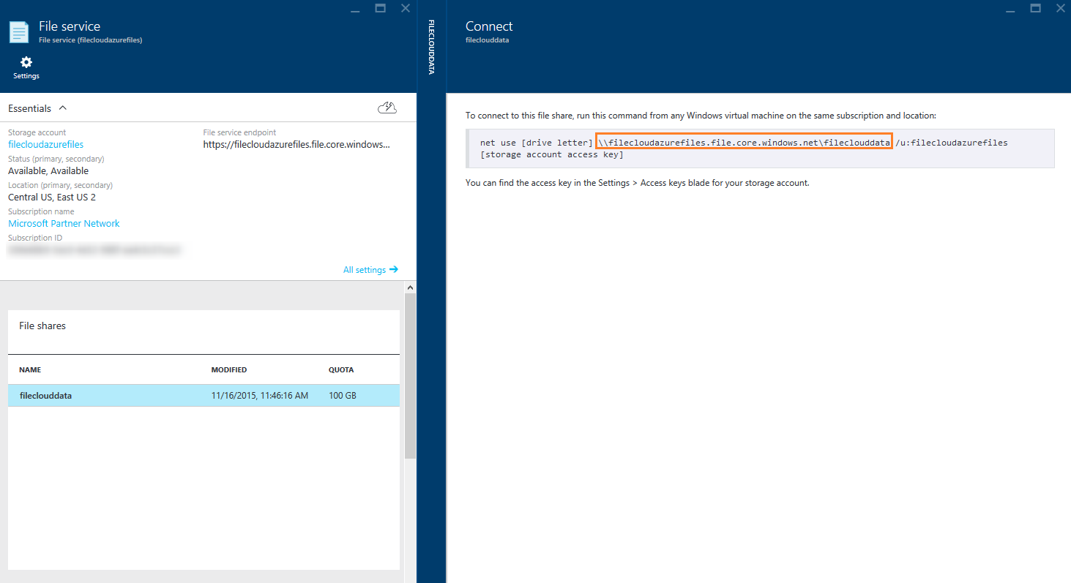Select the fileclouddata file share row
Image resolution: width=1071 pixels, height=583 pixels.
[x=204, y=396]
